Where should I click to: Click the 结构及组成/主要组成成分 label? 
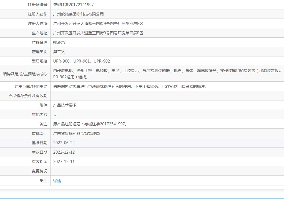[x=25, y=74]
